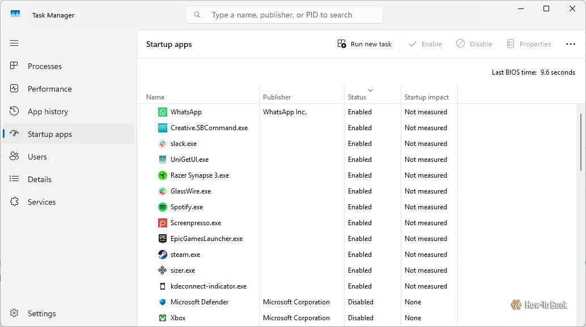The width and height of the screenshot is (586, 327).
Task: Select the Razer Synapse 3.exe icon
Action: [163, 175]
